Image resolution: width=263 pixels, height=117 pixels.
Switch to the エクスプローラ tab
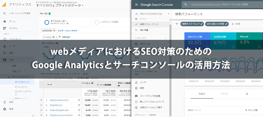coord(48,31)
